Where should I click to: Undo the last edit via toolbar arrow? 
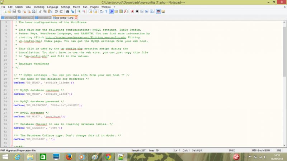56,11
